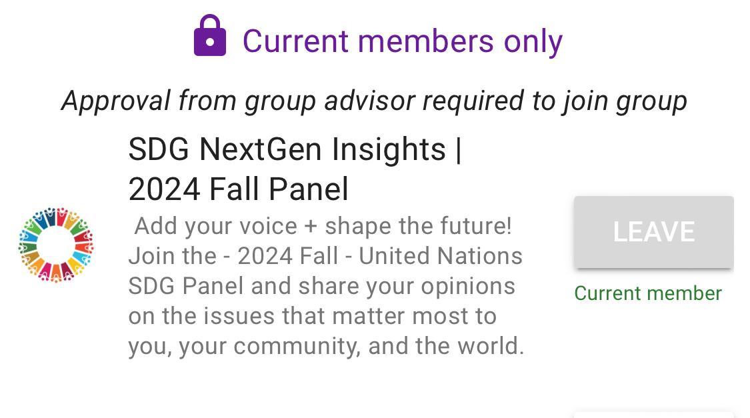Click 'Add your voice + shape the future!' line

[x=323, y=226]
